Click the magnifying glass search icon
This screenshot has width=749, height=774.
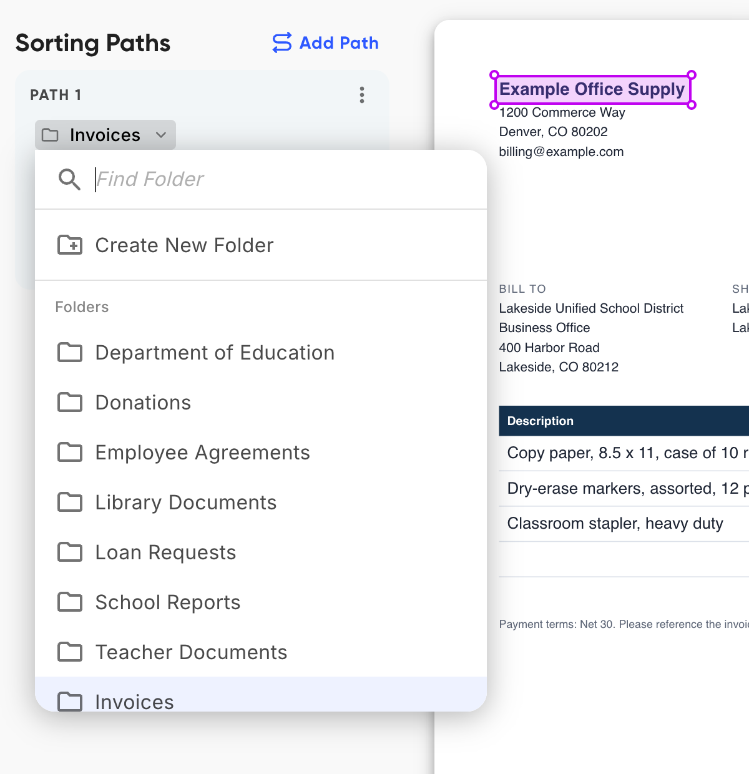pyautogui.click(x=69, y=180)
